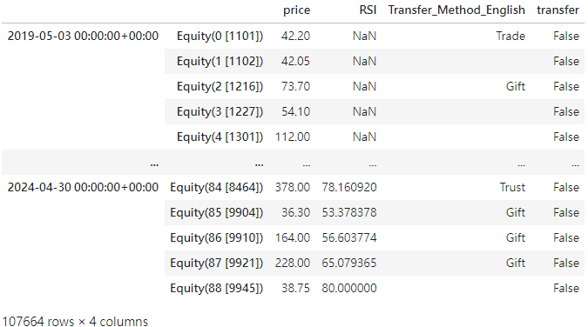Viewport: 588px width, 327px height.
Task: Click the Equity(2 [1216]) row label
Action: point(220,86)
